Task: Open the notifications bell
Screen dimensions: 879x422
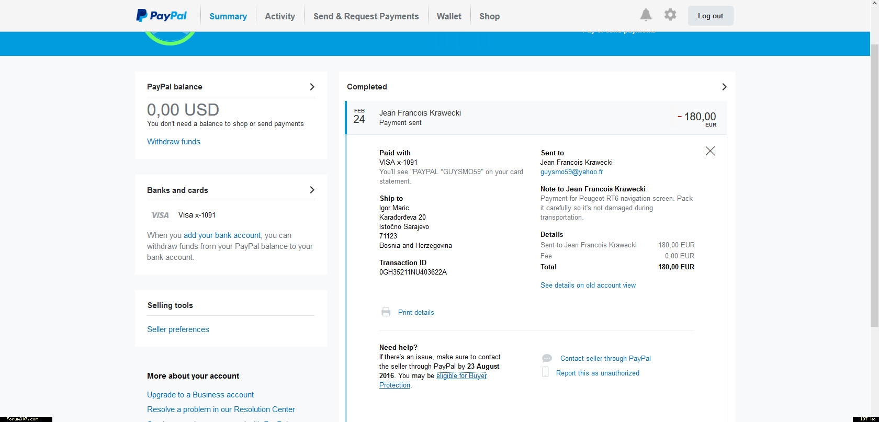Action: pyautogui.click(x=646, y=15)
